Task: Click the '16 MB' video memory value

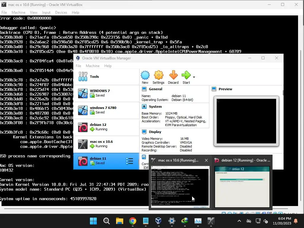Action: [x=184, y=139]
